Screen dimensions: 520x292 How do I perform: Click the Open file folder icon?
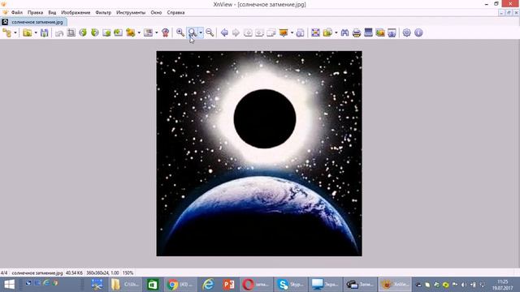point(28,32)
